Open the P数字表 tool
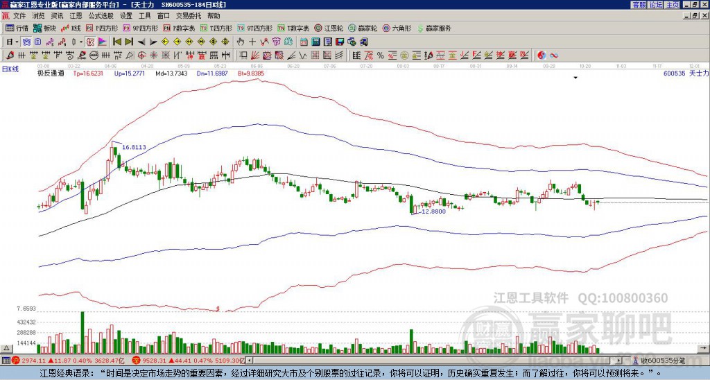Viewport: 710px width, 380px height. click(x=179, y=28)
